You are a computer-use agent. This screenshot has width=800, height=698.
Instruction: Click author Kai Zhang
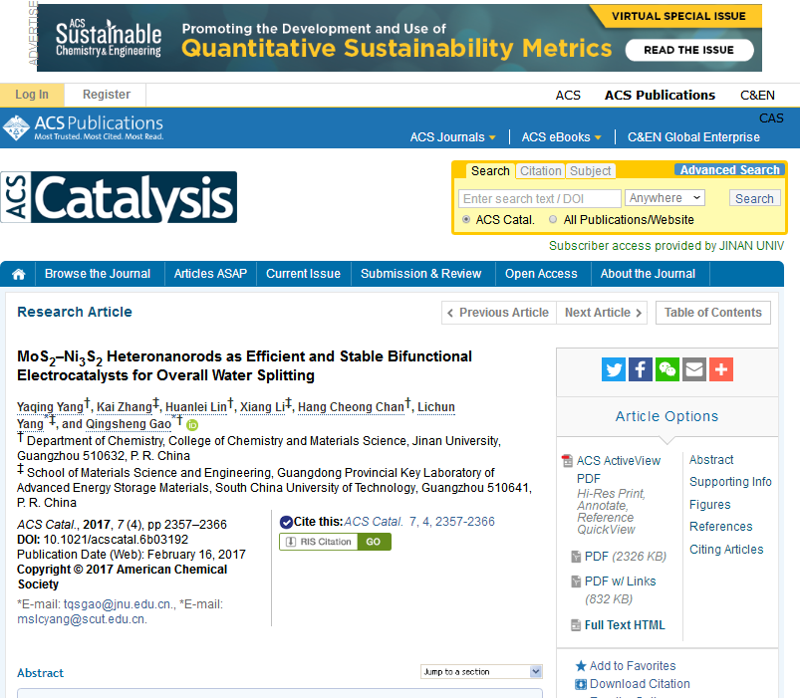[x=125, y=407]
